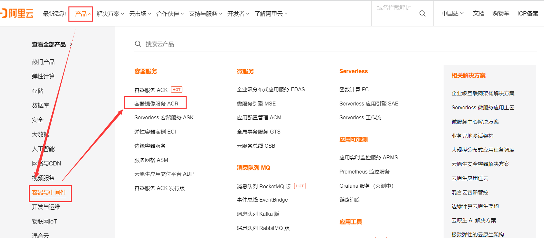Viewport: 544px width, 238px height.
Task: Open 事件总线 EventBridge
Action: tap(262, 200)
